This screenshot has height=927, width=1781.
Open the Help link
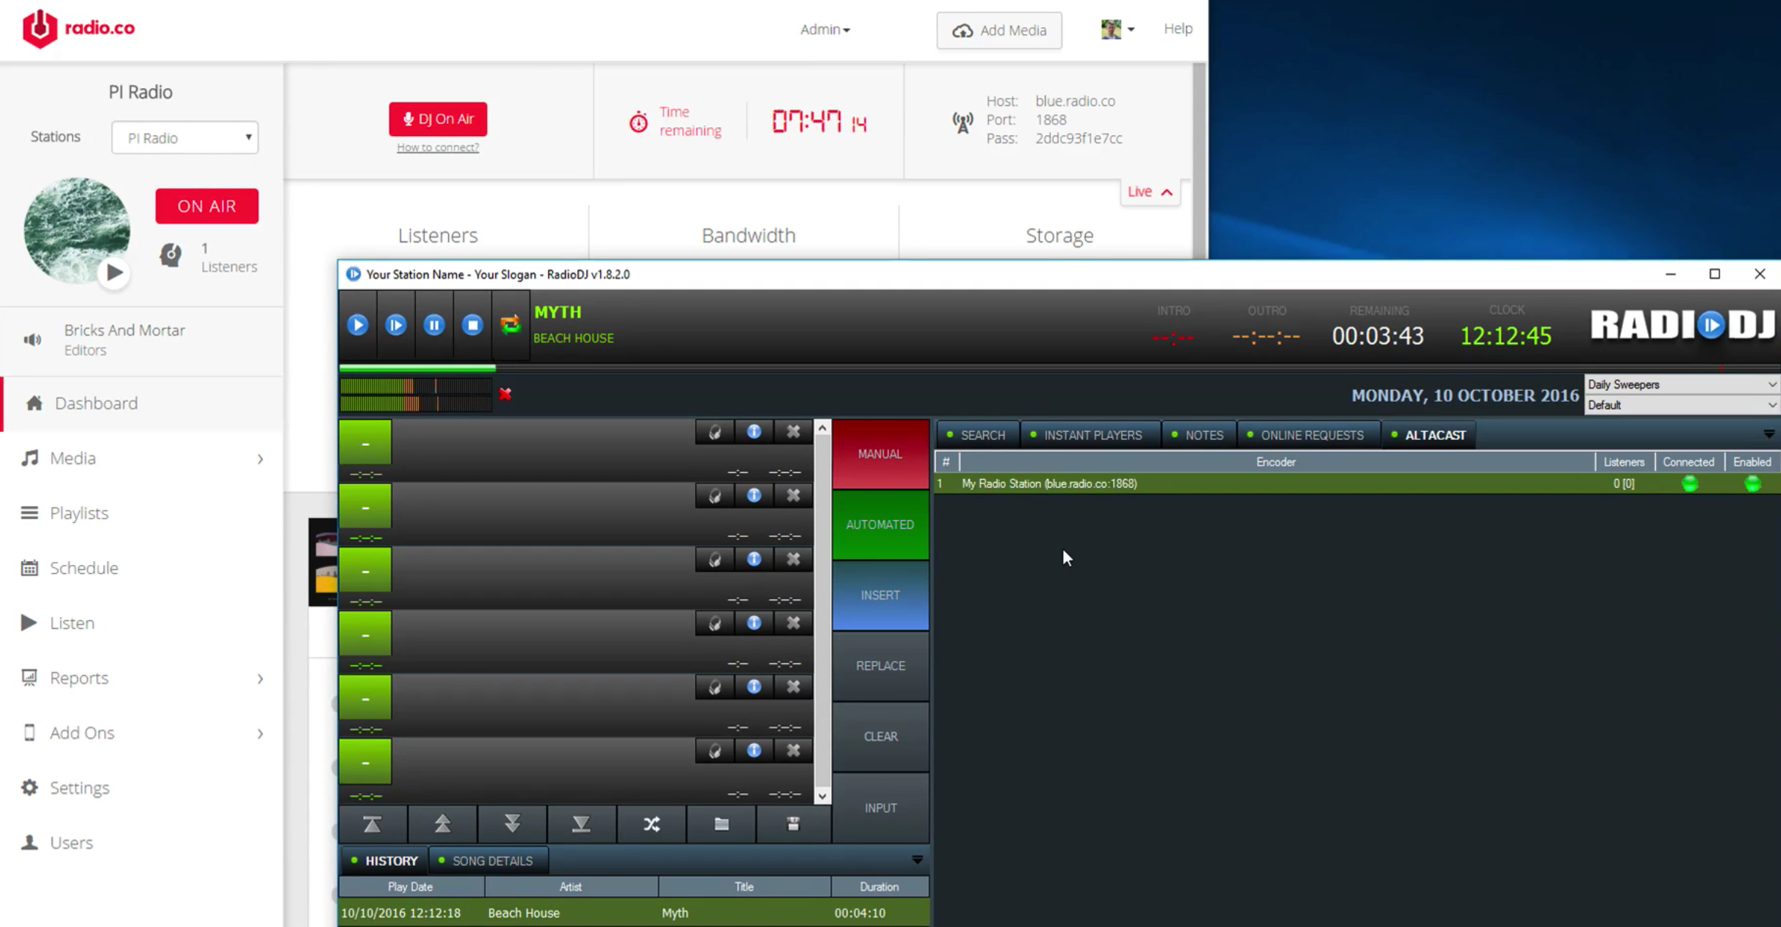[x=1178, y=29]
